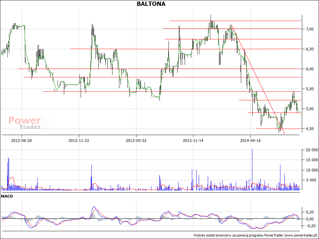This screenshot has height=239, width=319.
Task: Click the 0,00 MACD axis label
Action: (310, 219)
